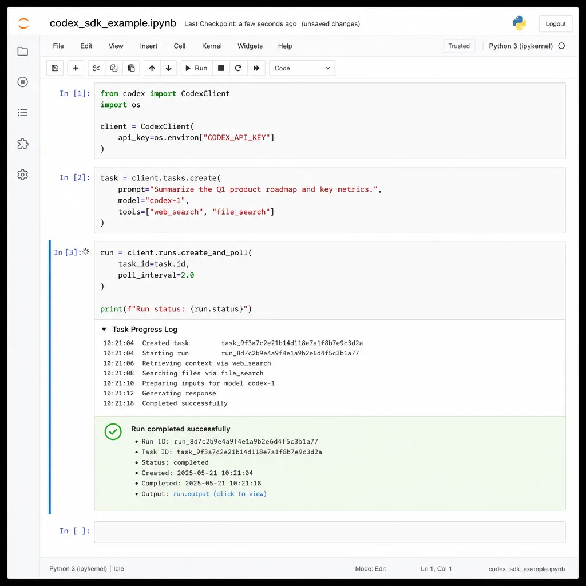Open run.output (click to view) link
Image resolution: width=586 pixels, height=586 pixels.
[x=220, y=494]
